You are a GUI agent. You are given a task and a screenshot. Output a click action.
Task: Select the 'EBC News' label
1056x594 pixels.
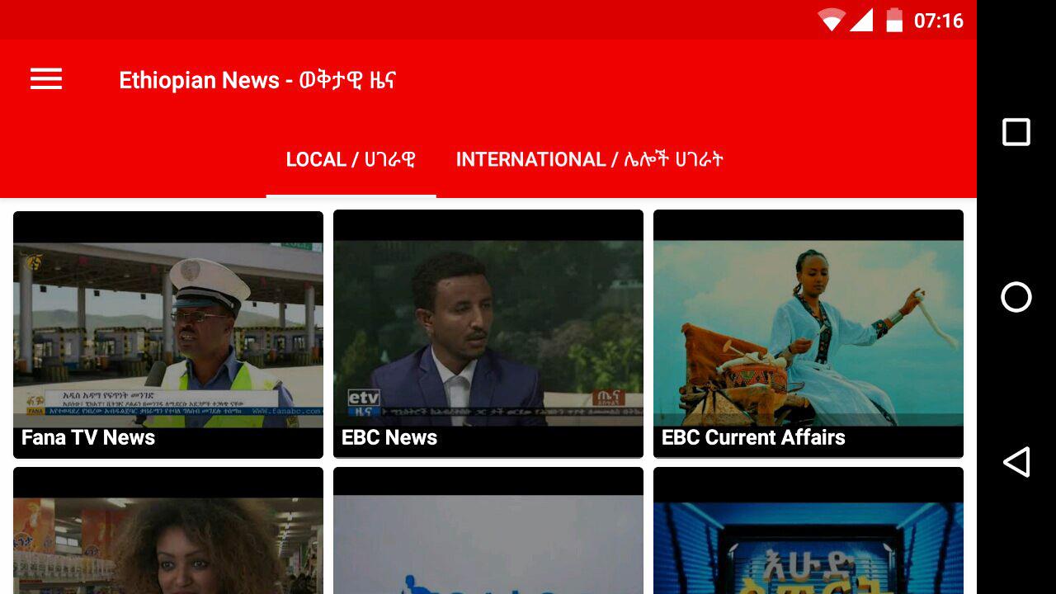click(x=389, y=438)
